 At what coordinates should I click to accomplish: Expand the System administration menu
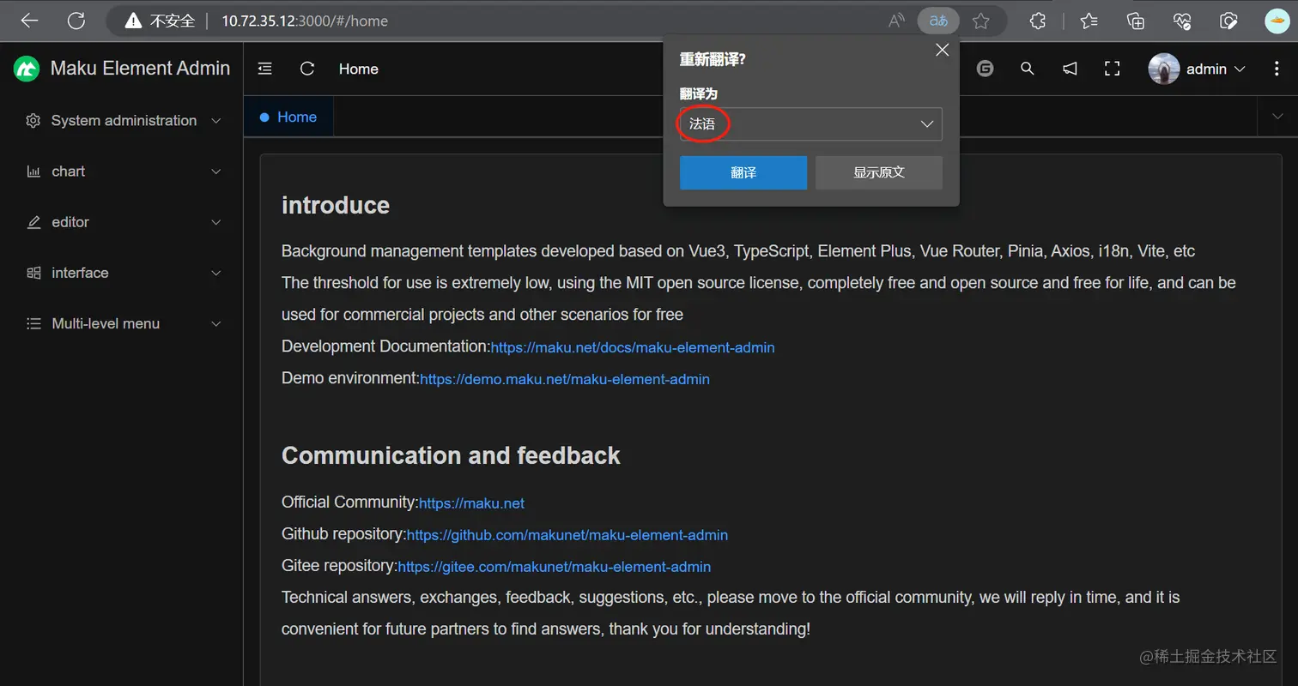pyautogui.click(x=124, y=121)
